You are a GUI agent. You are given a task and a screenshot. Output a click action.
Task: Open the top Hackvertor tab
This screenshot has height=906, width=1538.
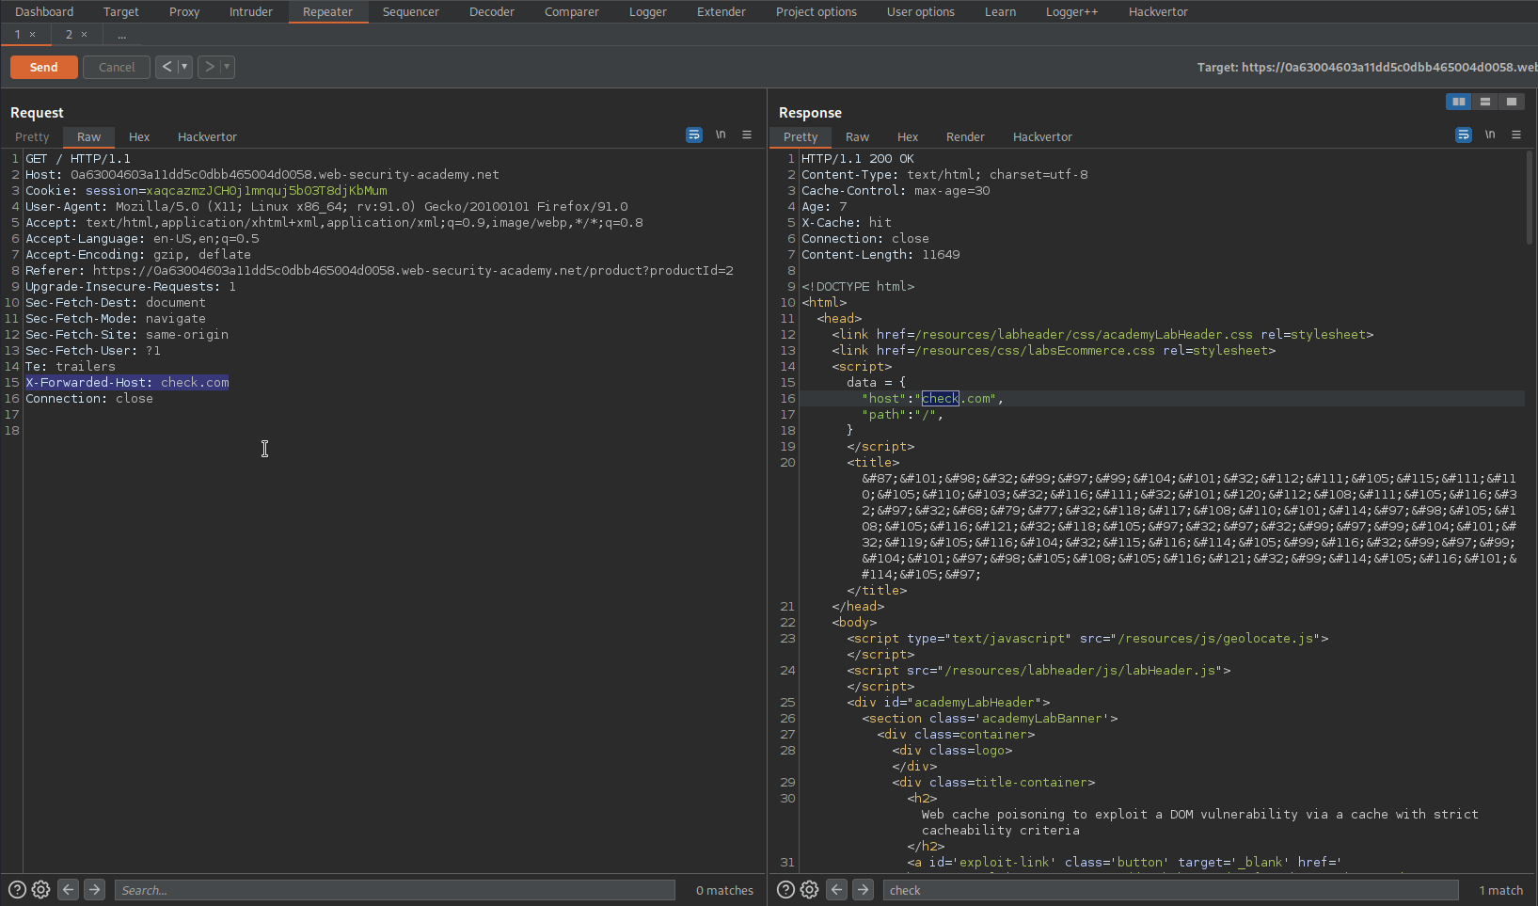click(1158, 11)
